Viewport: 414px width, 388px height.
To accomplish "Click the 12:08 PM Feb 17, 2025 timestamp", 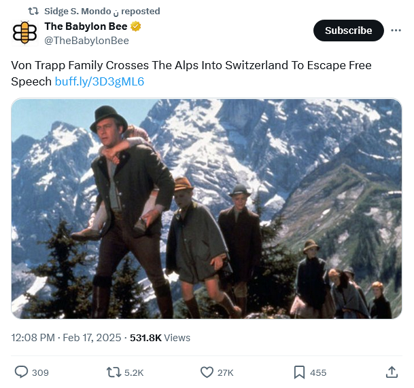I will pos(67,337).
